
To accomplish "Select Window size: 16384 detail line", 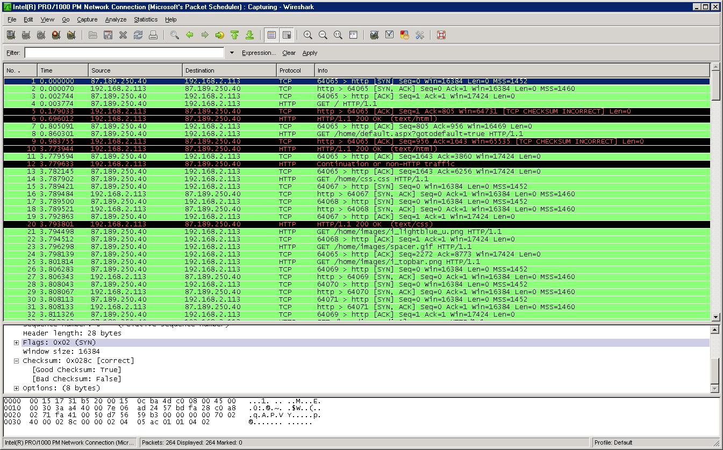I will tap(61, 352).
